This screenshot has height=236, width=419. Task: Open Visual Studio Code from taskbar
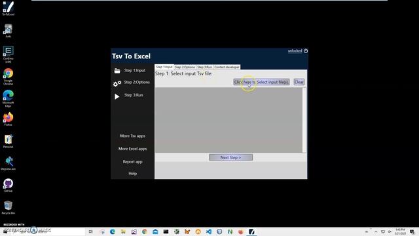(x=209, y=231)
